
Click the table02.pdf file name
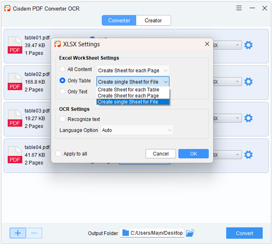click(x=37, y=74)
